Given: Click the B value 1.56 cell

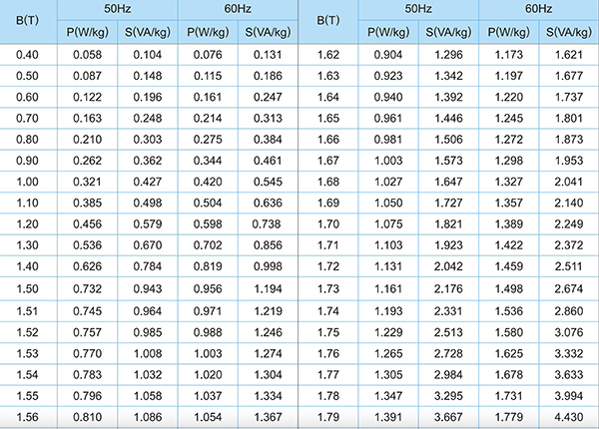Looking at the screenshot, I should click(28, 417).
